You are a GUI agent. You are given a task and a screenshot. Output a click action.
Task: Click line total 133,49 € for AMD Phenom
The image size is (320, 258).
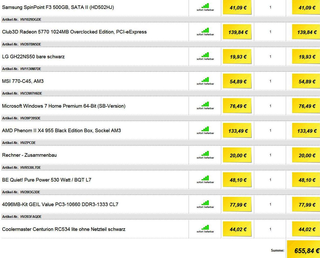click(x=306, y=131)
